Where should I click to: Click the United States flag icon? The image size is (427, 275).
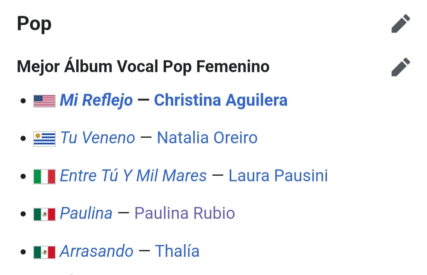point(44,101)
